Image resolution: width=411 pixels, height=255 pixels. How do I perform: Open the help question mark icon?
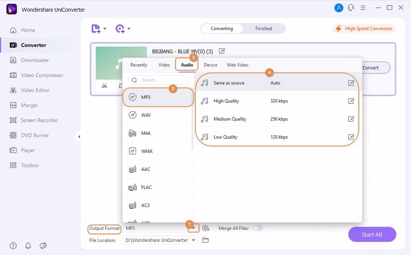coord(13,245)
